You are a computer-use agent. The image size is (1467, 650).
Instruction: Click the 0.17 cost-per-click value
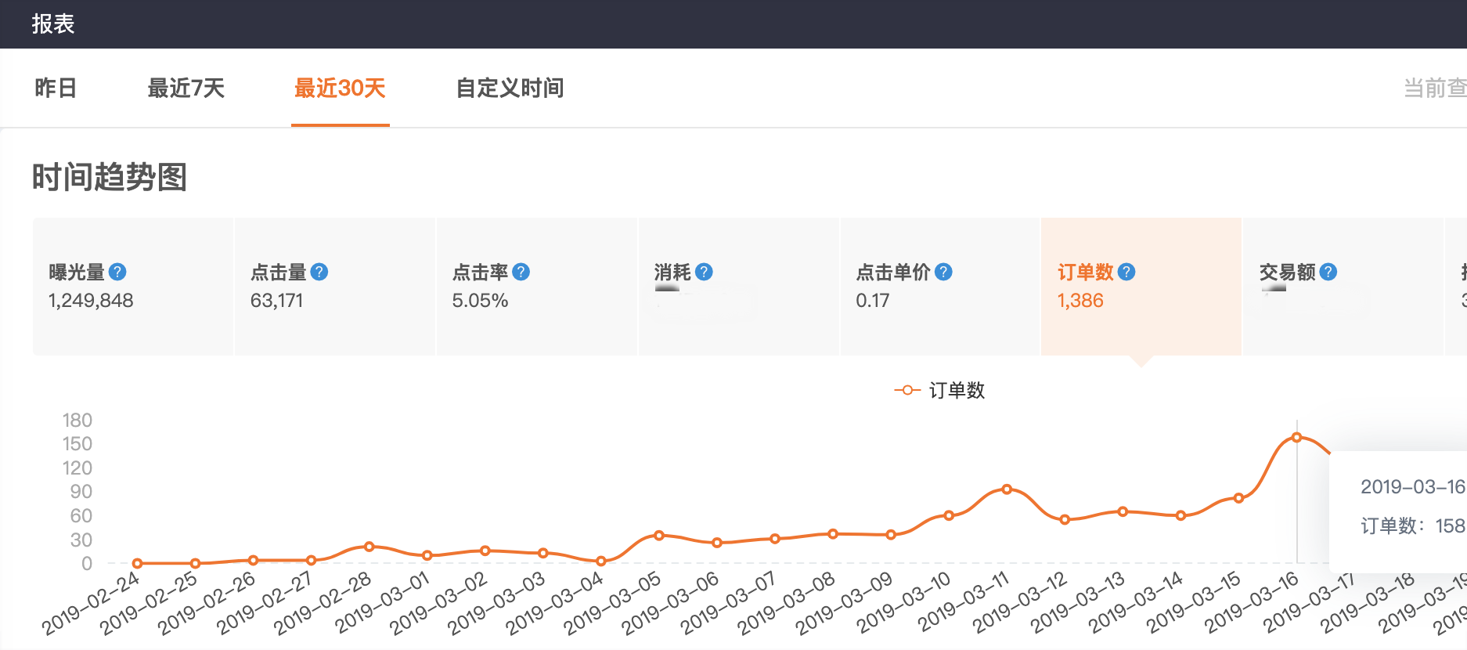pos(873,301)
